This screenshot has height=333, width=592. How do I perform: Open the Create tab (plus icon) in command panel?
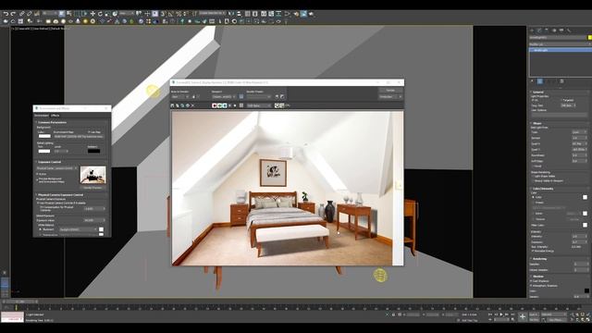531,31
